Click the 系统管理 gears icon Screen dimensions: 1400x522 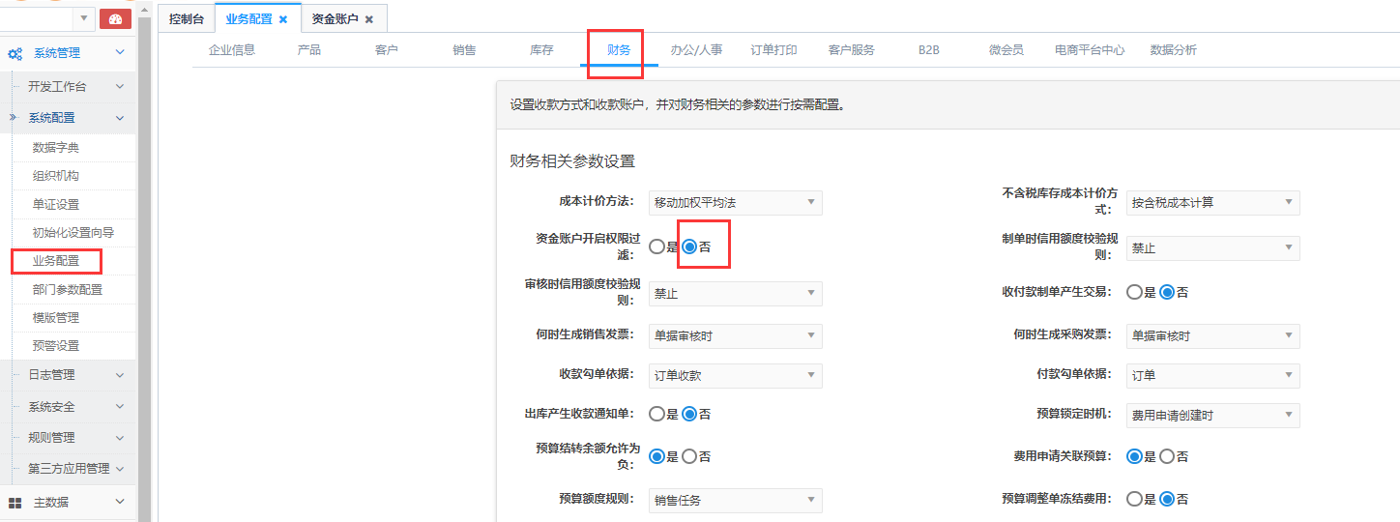coord(15,54)
